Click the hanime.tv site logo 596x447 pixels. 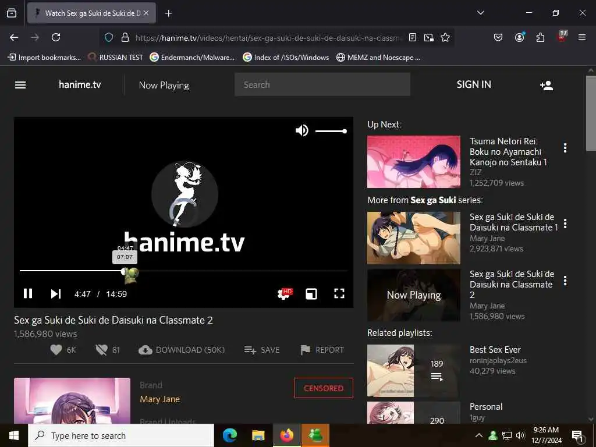80,84
